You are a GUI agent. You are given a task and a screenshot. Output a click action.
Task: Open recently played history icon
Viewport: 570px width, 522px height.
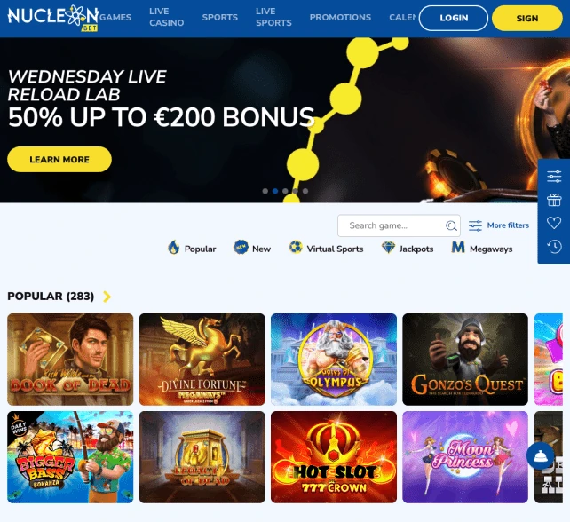[554, 247]
